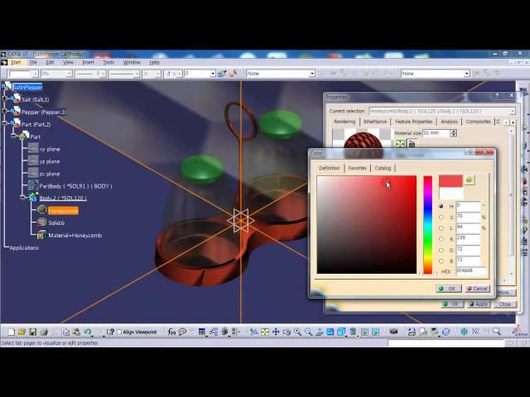Click the rainbow hue slider strip
530x397 pixels.
click(428, 225)
